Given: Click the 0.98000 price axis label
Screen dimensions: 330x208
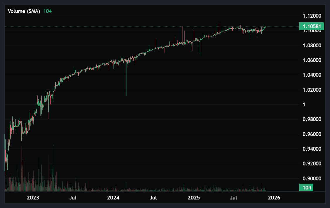Looking at the screenshot, I should click(x=312, y=119).
